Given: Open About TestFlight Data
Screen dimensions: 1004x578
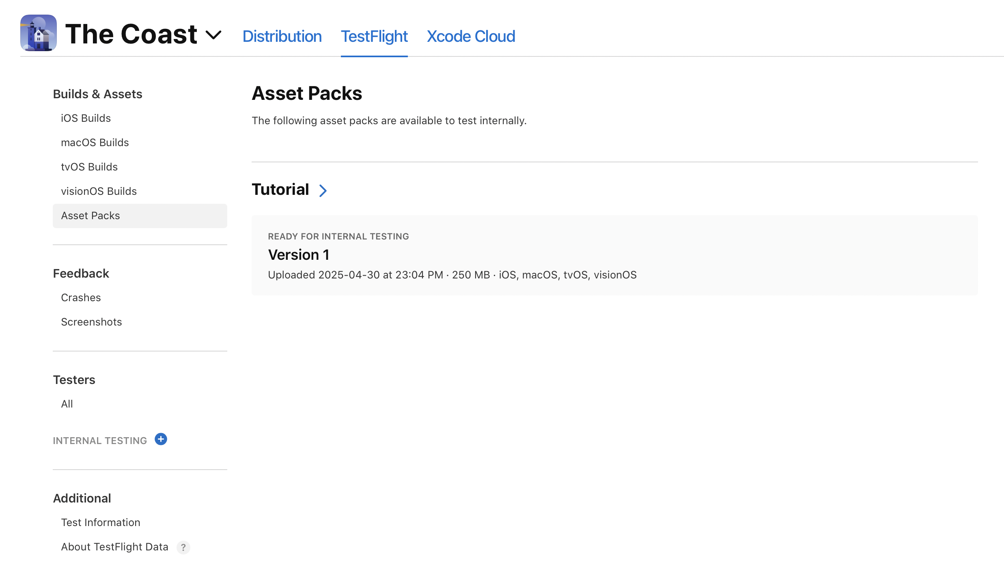Looking at the screenshot, I should pyautogui.click(x=115, y=547).
